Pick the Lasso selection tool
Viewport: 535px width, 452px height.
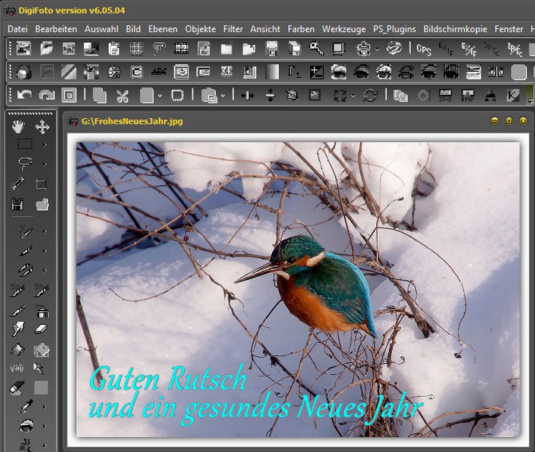24,163
